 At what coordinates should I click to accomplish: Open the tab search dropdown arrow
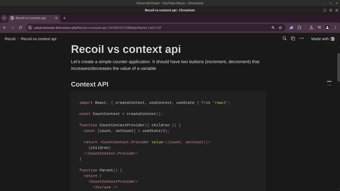pyautogui.click(x=4, y=18)
